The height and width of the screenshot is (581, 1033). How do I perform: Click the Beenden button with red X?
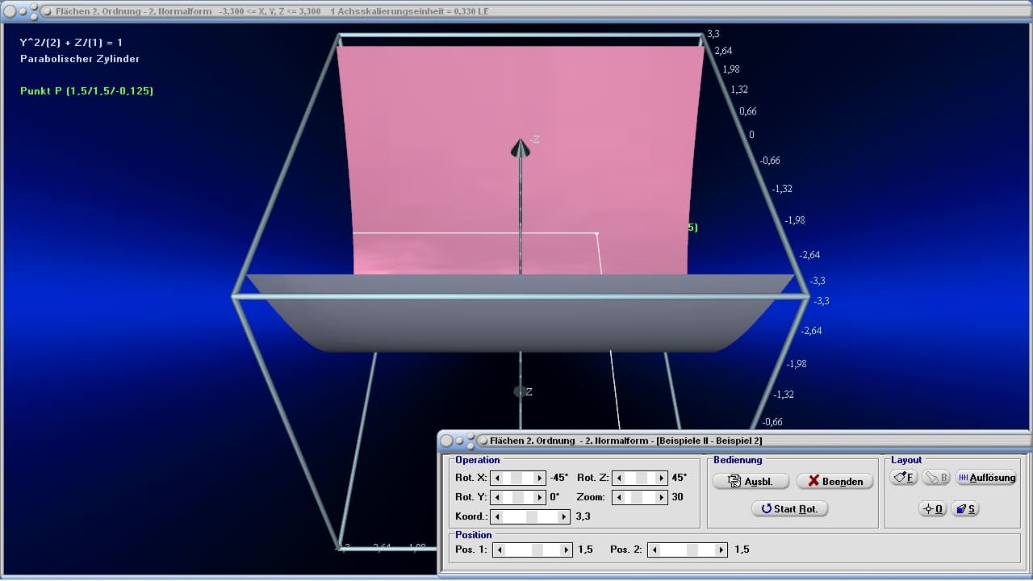[x=834, y=481]
